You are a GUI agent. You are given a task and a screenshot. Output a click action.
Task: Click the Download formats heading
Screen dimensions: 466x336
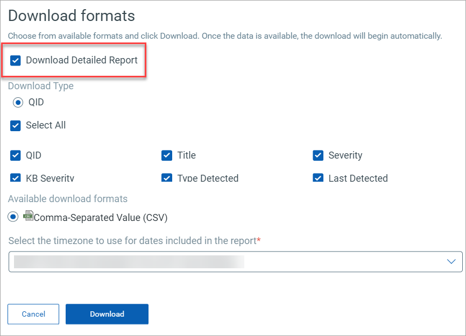coord(71,16)
